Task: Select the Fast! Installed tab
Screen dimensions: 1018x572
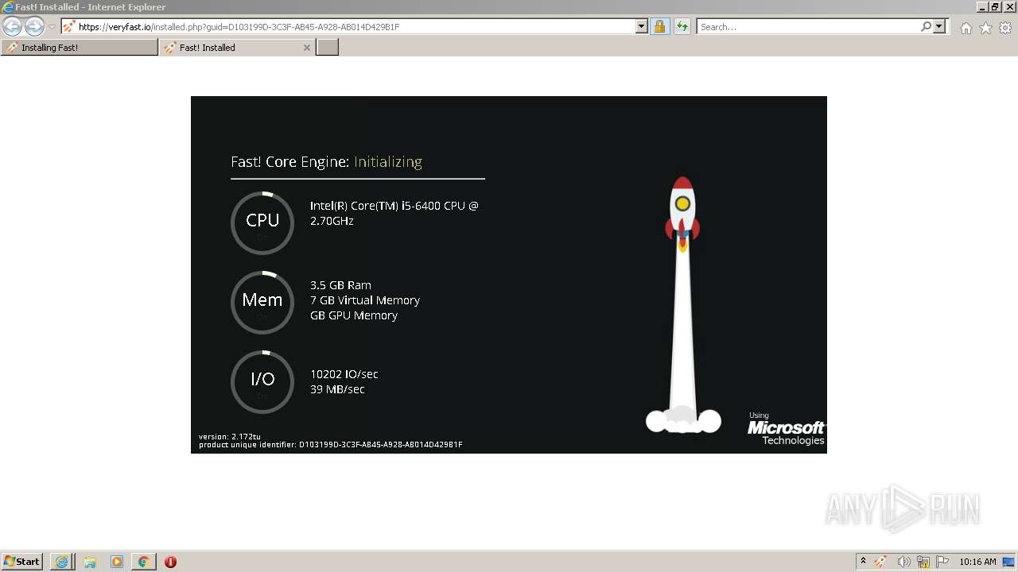Action: coord(231,48)
